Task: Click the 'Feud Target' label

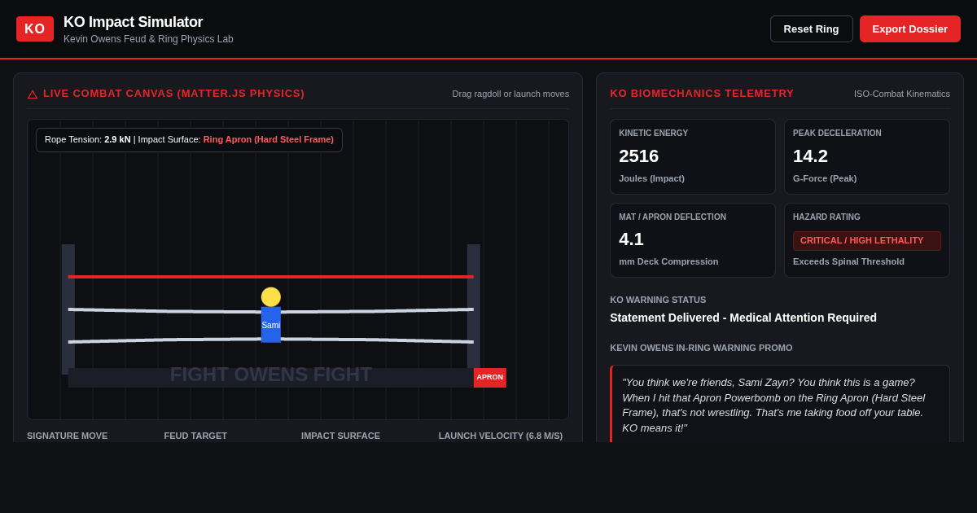Action: [x=195, y=436]
